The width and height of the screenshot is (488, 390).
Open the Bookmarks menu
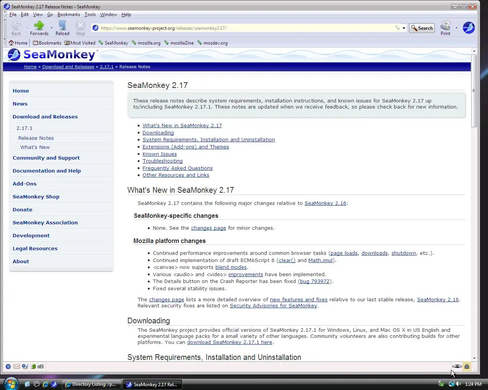[69, 14]
